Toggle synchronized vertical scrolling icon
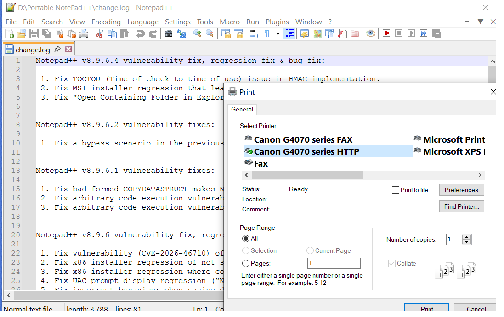The image size is (504, 317). [226, 33]
